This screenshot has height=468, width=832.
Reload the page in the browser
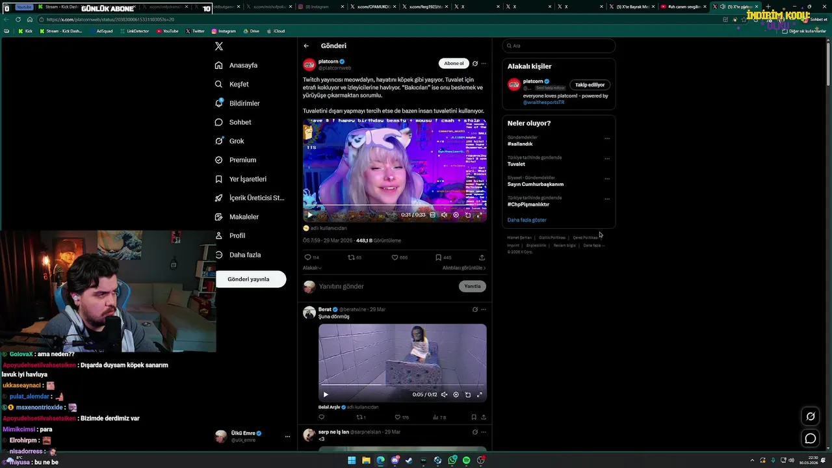(x=18, y=19)
